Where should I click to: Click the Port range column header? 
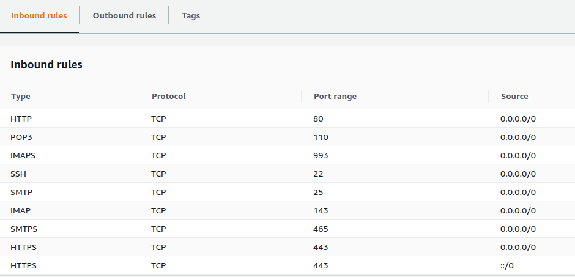335,96
